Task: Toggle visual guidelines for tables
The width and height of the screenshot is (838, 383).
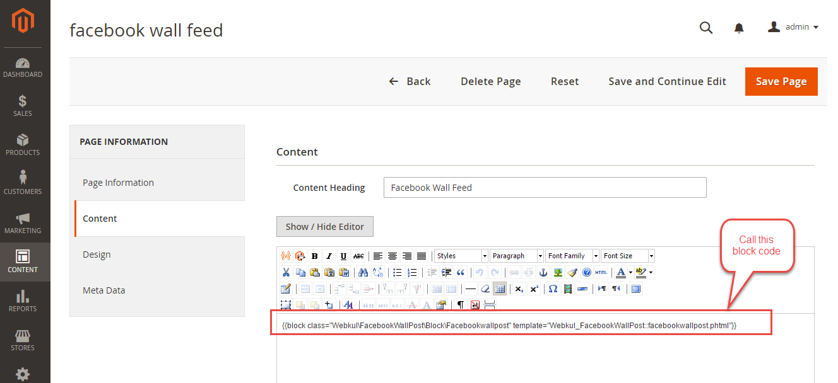Action: 500,289
